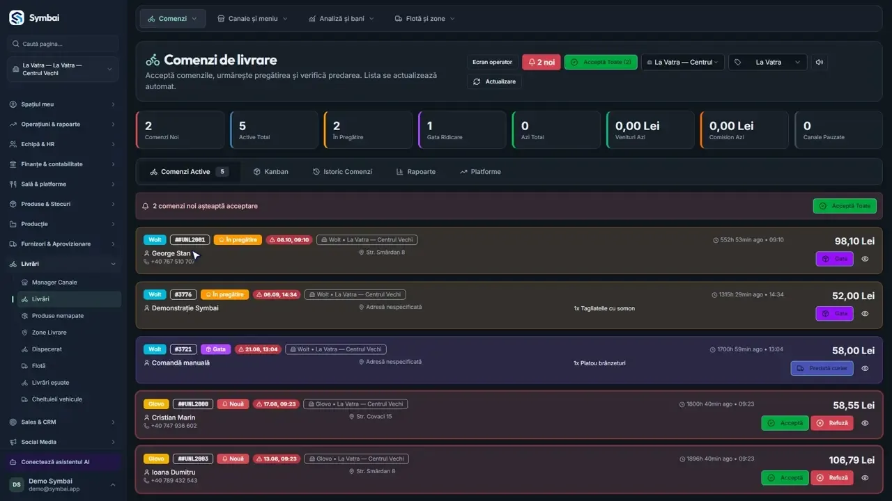
Task: Refuse Ioana Dumitru's order with Refuză
Action: pyautogui.click(x=832, y=477)
